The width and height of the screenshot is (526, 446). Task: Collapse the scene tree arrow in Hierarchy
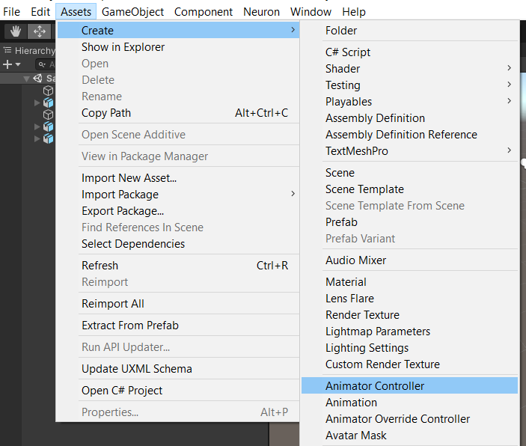point(26,79)
